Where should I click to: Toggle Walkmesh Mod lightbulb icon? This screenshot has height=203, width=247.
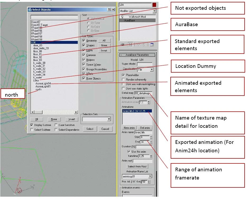coord(122,17)
